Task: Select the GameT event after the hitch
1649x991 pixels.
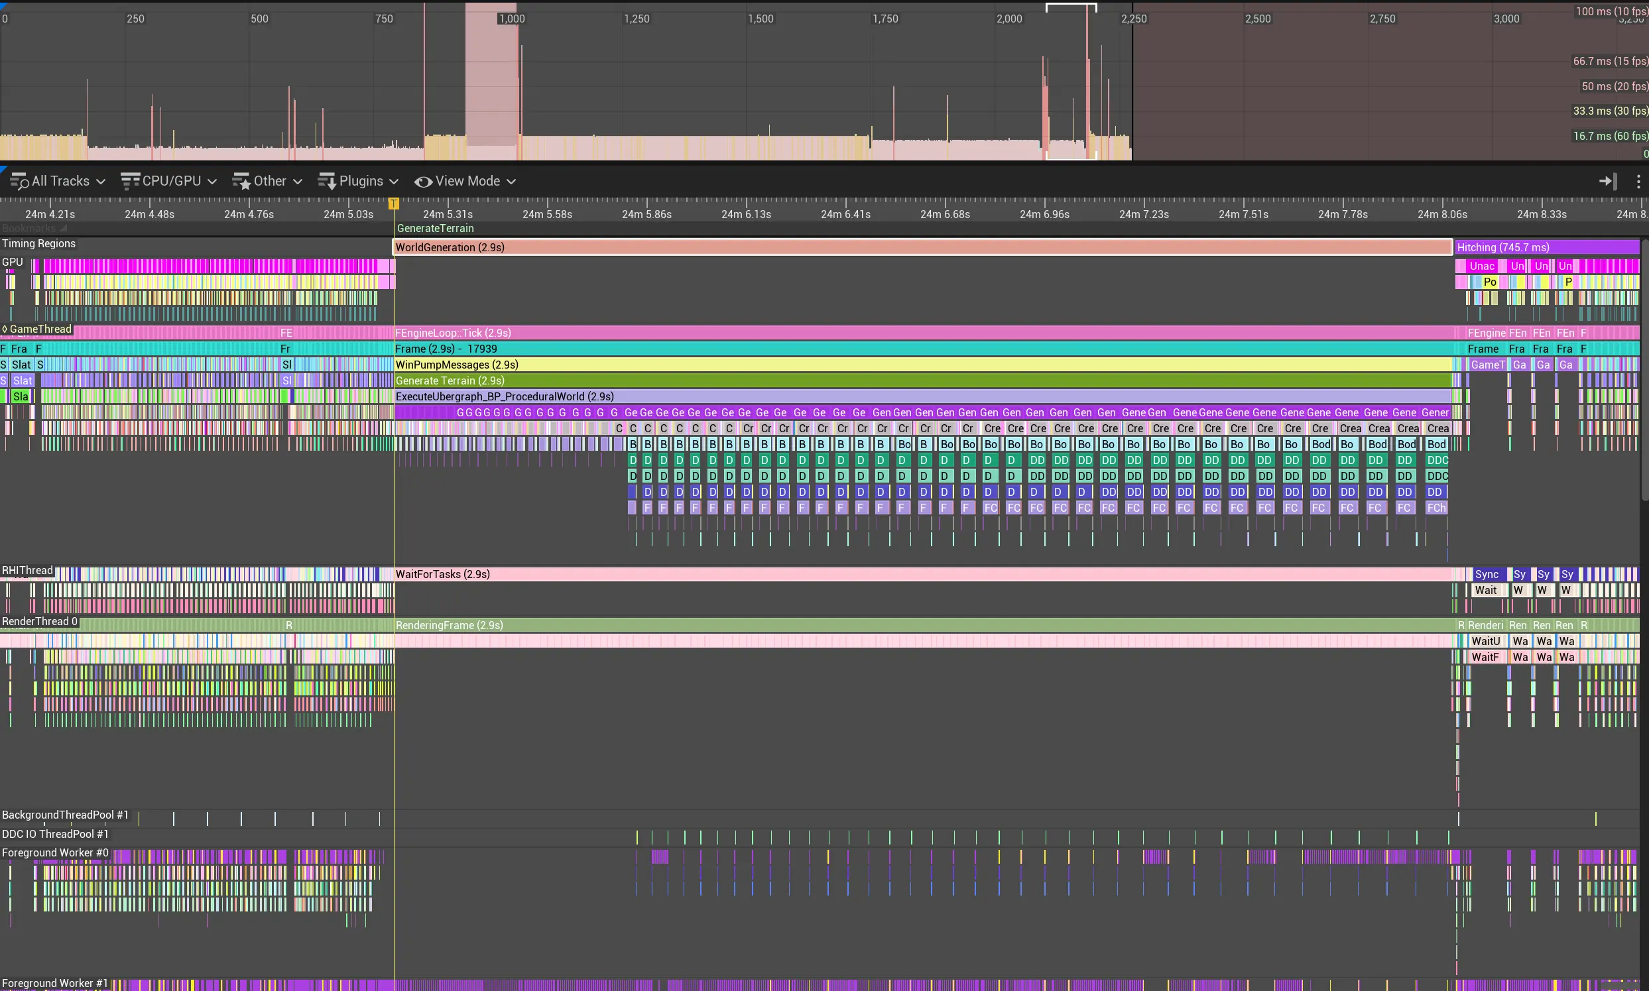Action: (1487, 365)
